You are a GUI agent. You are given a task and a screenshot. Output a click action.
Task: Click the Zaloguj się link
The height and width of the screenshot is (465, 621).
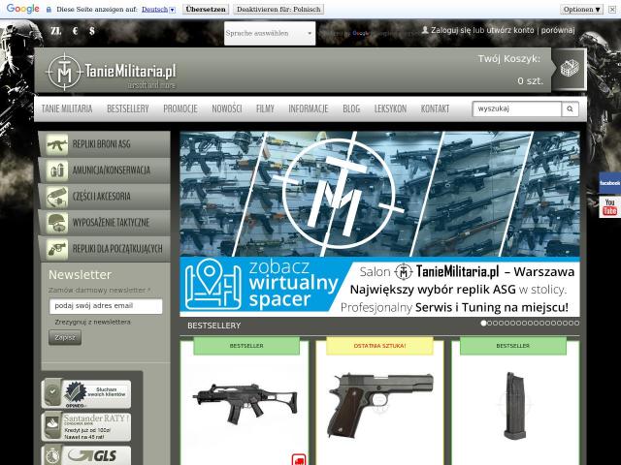pyautogui.click(x=451, y=30)
